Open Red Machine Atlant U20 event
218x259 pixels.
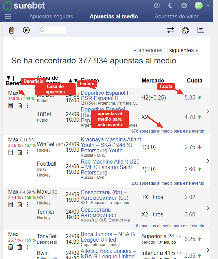pos(110,167)
